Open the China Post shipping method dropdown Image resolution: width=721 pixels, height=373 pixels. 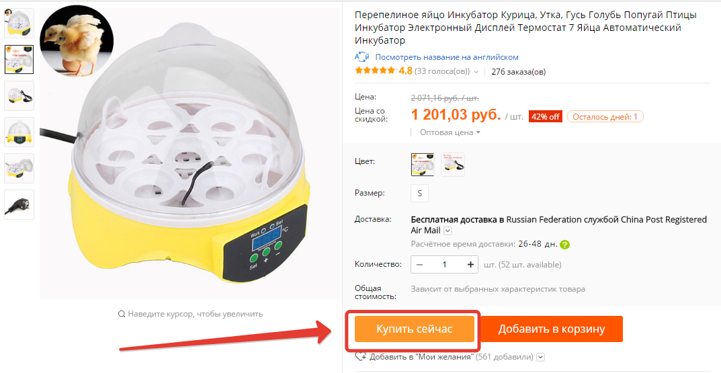click(x=448, y=231)
